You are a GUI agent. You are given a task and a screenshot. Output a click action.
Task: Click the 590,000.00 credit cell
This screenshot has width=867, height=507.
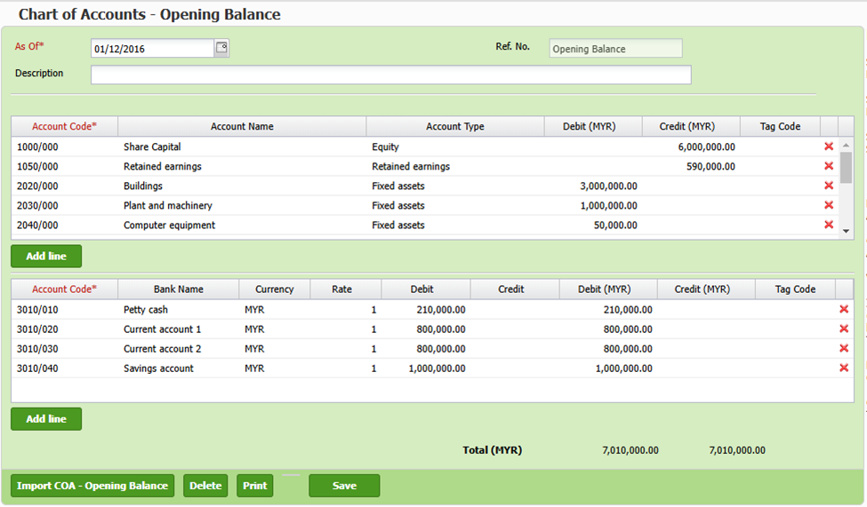coord(691,166)
